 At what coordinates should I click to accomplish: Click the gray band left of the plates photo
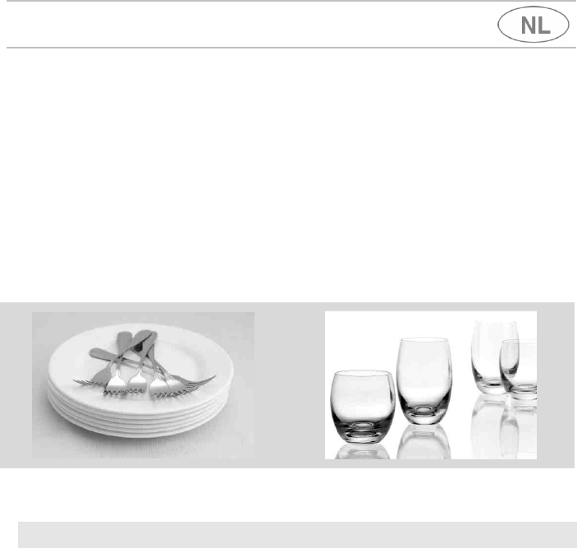pos(16,385)
